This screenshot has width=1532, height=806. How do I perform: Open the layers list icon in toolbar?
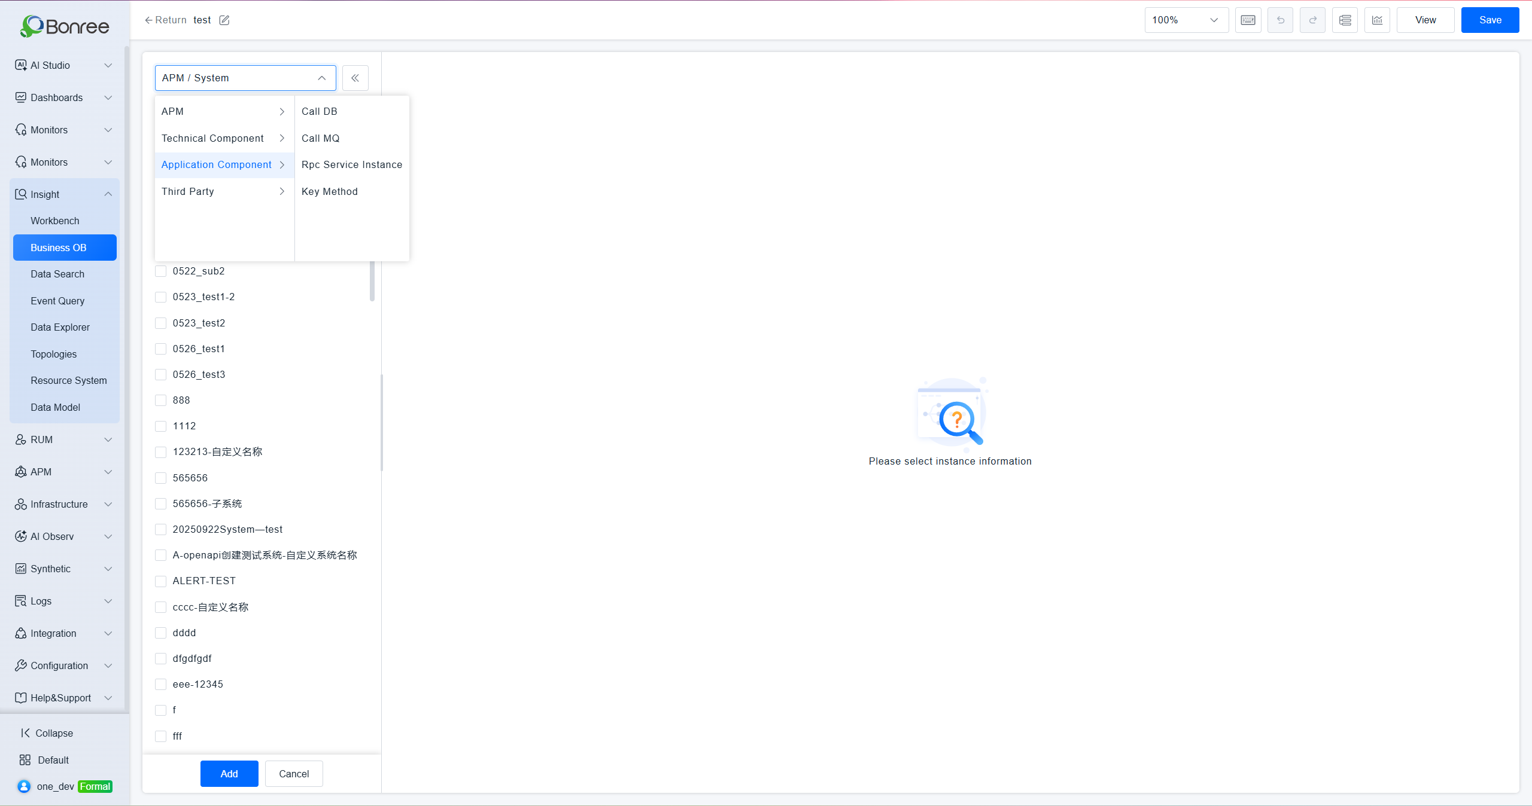click(1345, 20)
